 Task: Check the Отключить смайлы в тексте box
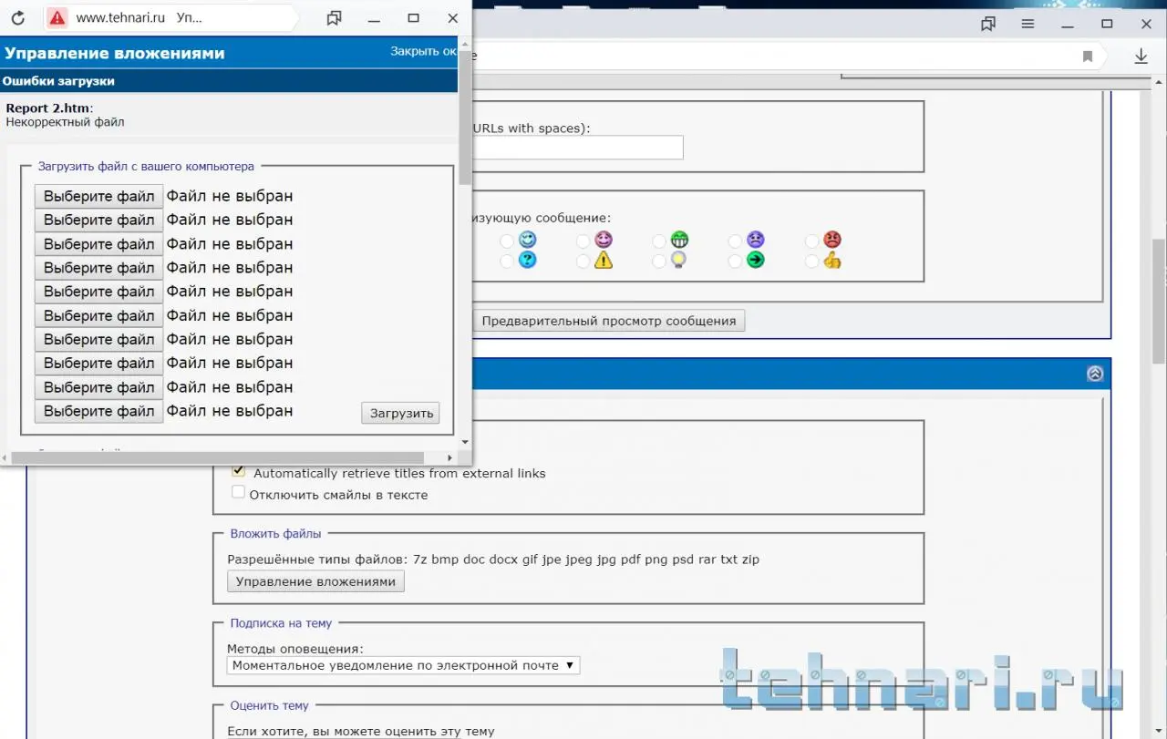click(x=239, y=493)
